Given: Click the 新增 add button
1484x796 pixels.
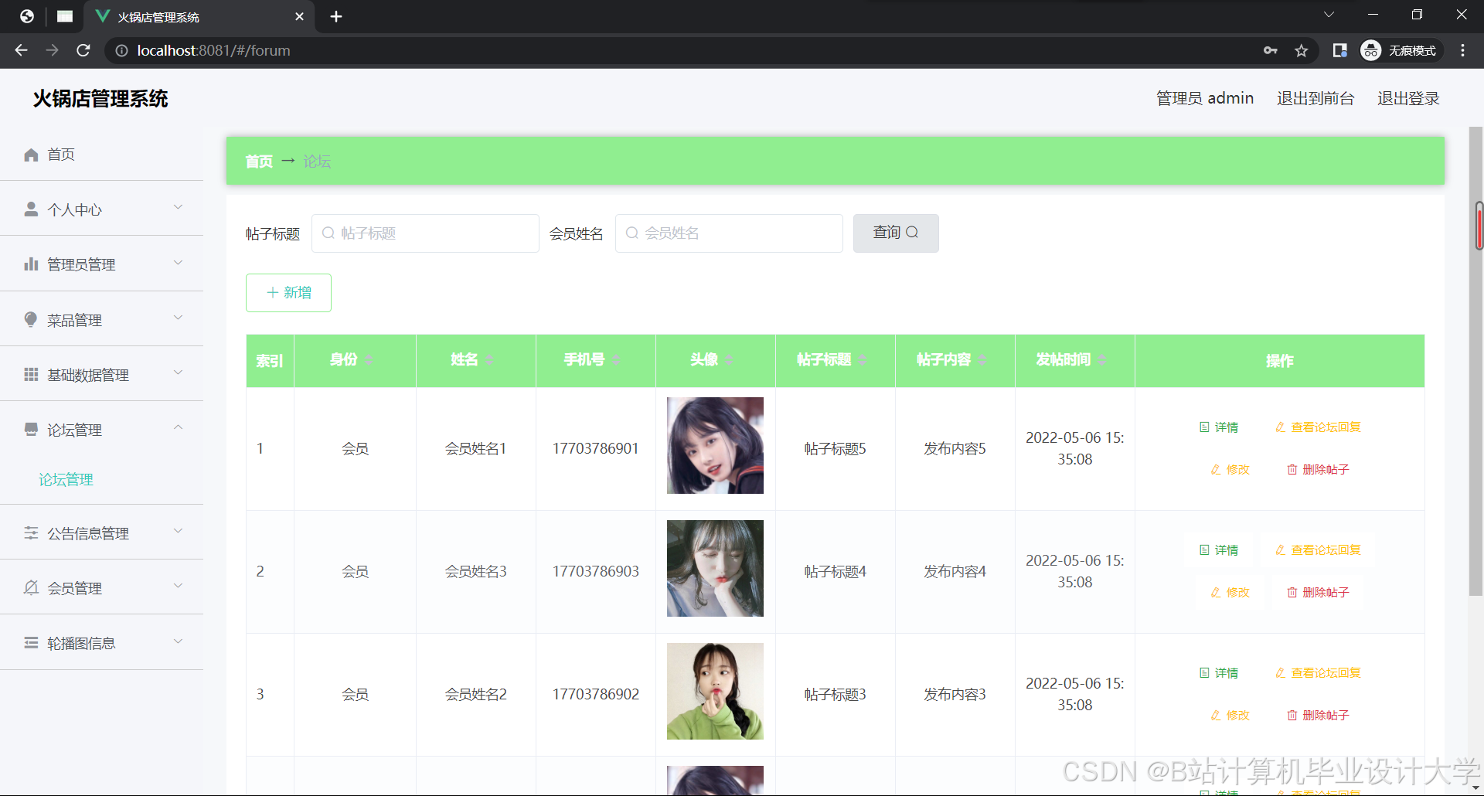Looking at the screenshot, I should pyautogui.click(x=288, y=292).
